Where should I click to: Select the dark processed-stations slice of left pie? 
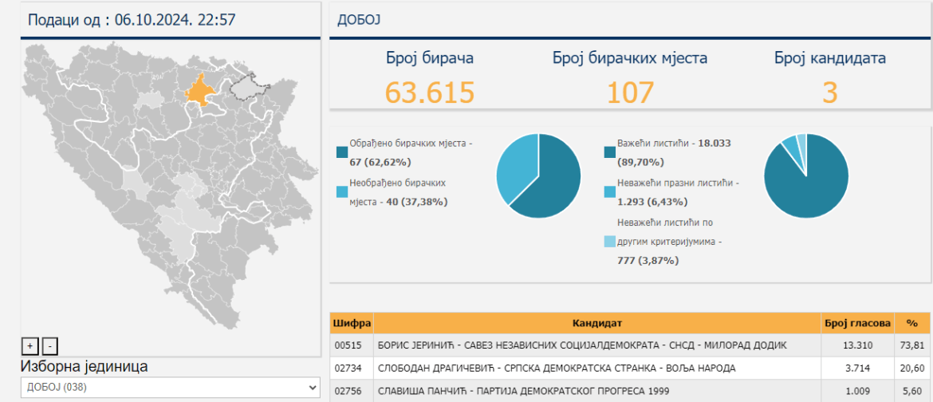[x=553, y=183]
